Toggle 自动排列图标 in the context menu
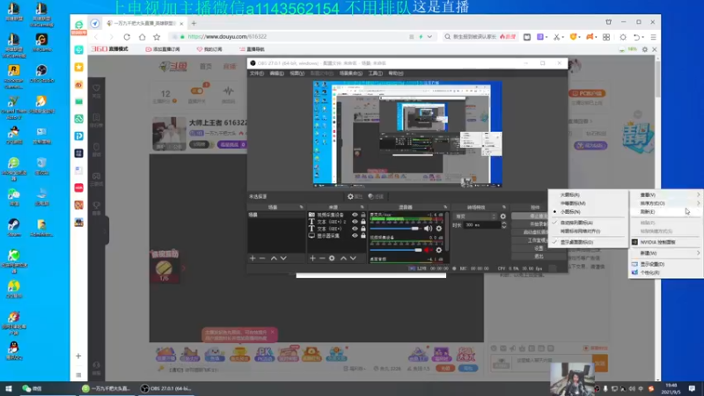The height and width of the screenshot is (396, 704). point(588,223)
